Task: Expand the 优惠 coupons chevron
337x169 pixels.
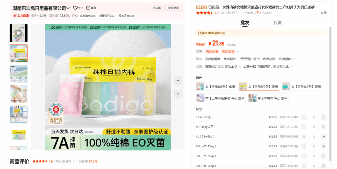Action: click(238, 52)
